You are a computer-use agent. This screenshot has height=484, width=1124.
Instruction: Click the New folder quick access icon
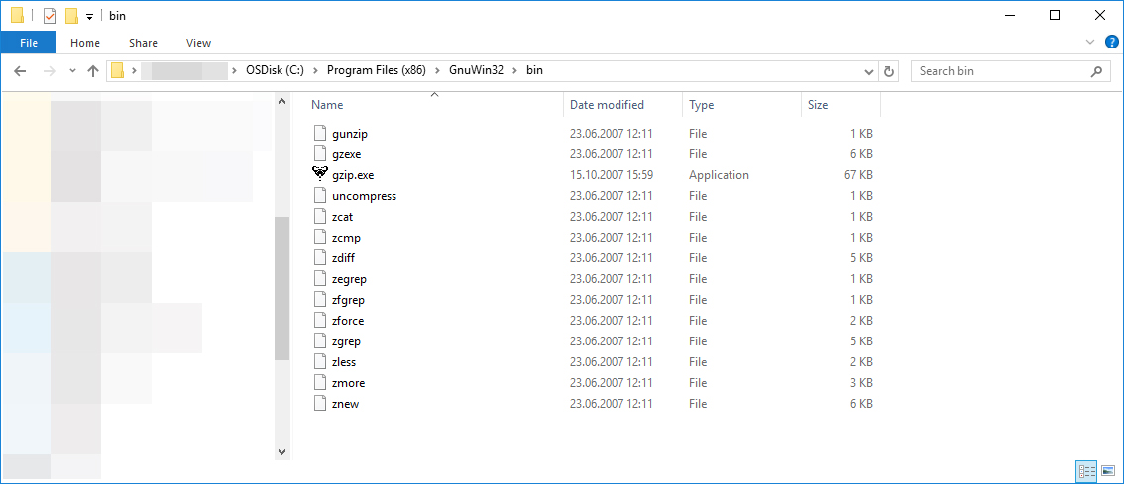(71, 15)
